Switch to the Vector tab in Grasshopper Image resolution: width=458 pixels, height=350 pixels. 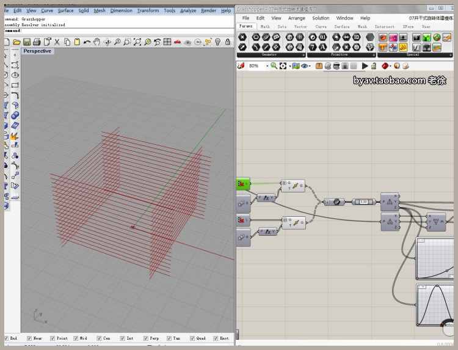point(300,27)
